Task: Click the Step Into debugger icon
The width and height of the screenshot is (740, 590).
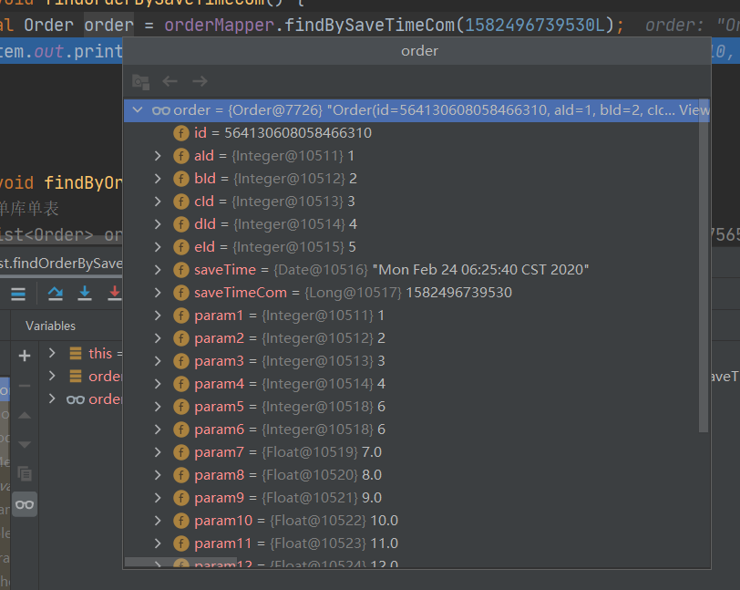Action: [x=85, y=294]
